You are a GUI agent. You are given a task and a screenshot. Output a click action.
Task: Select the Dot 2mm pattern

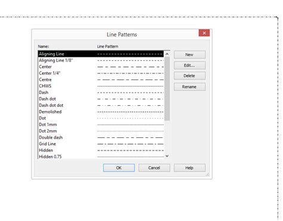coord(101,131)
